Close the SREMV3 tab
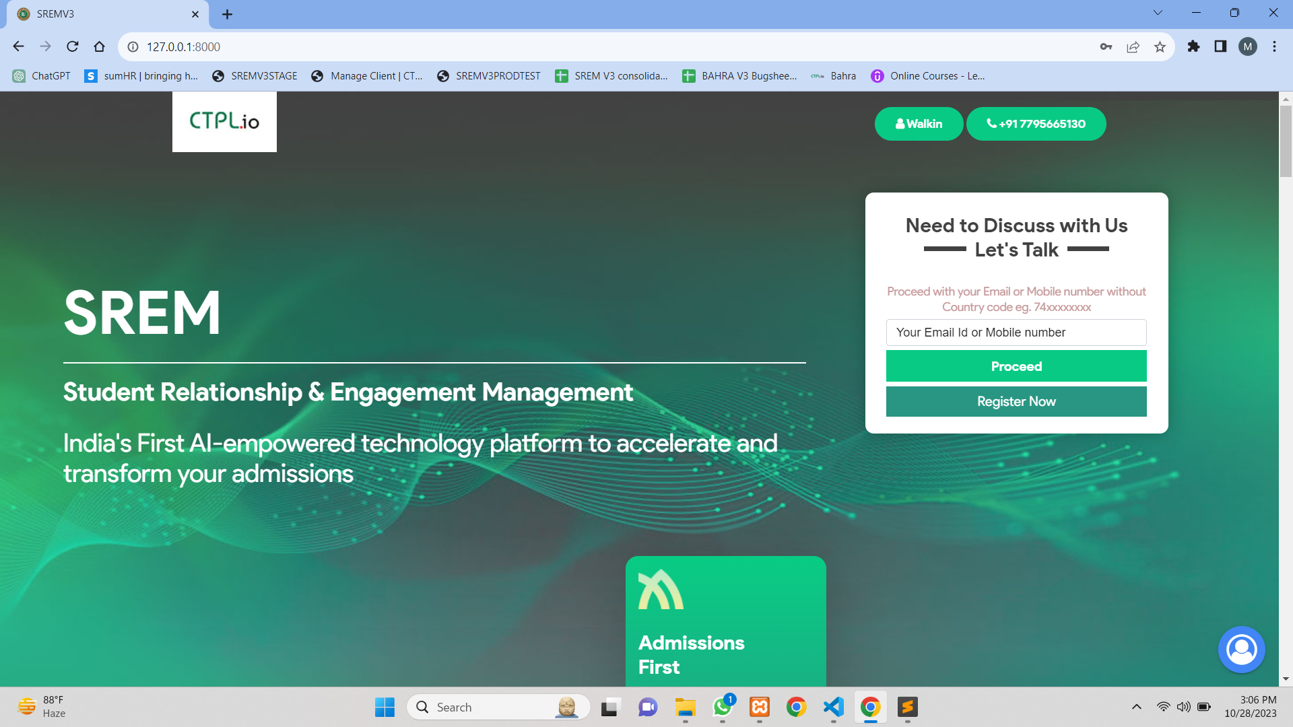 [x=195, y=14]
